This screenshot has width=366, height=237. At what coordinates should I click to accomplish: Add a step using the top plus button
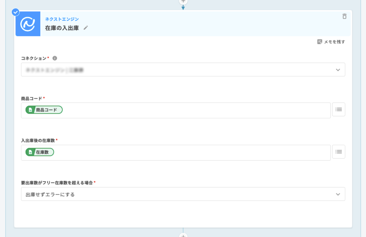[183, 1]
